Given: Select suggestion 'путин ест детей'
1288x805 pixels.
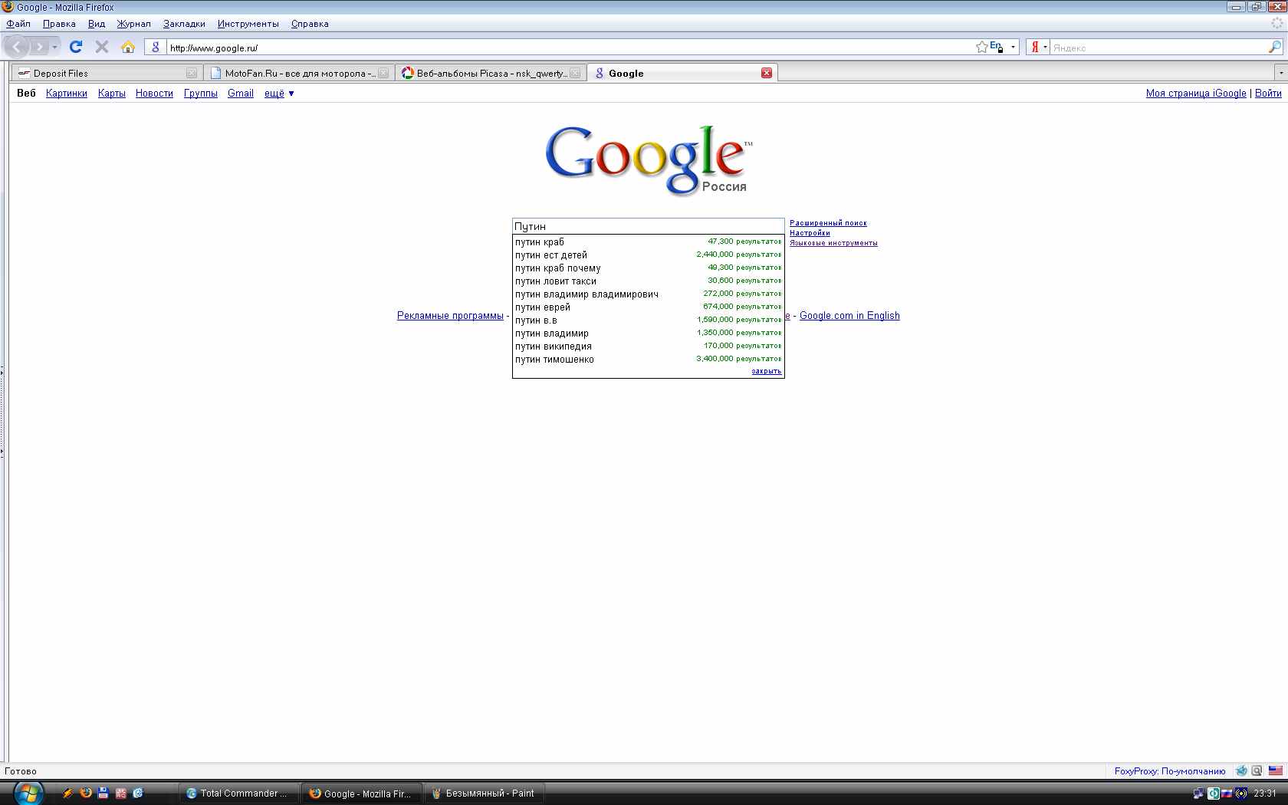Looking at the screenshot, I should point(649,255).
